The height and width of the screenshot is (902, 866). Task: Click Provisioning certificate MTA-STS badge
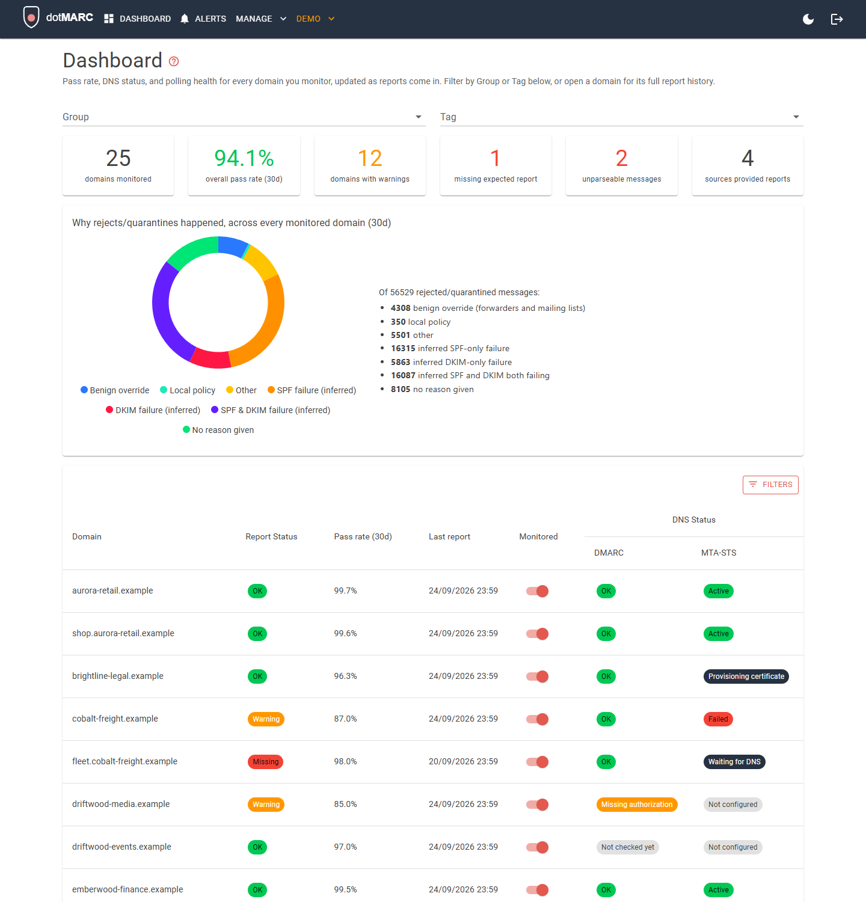tap(746, 677)
